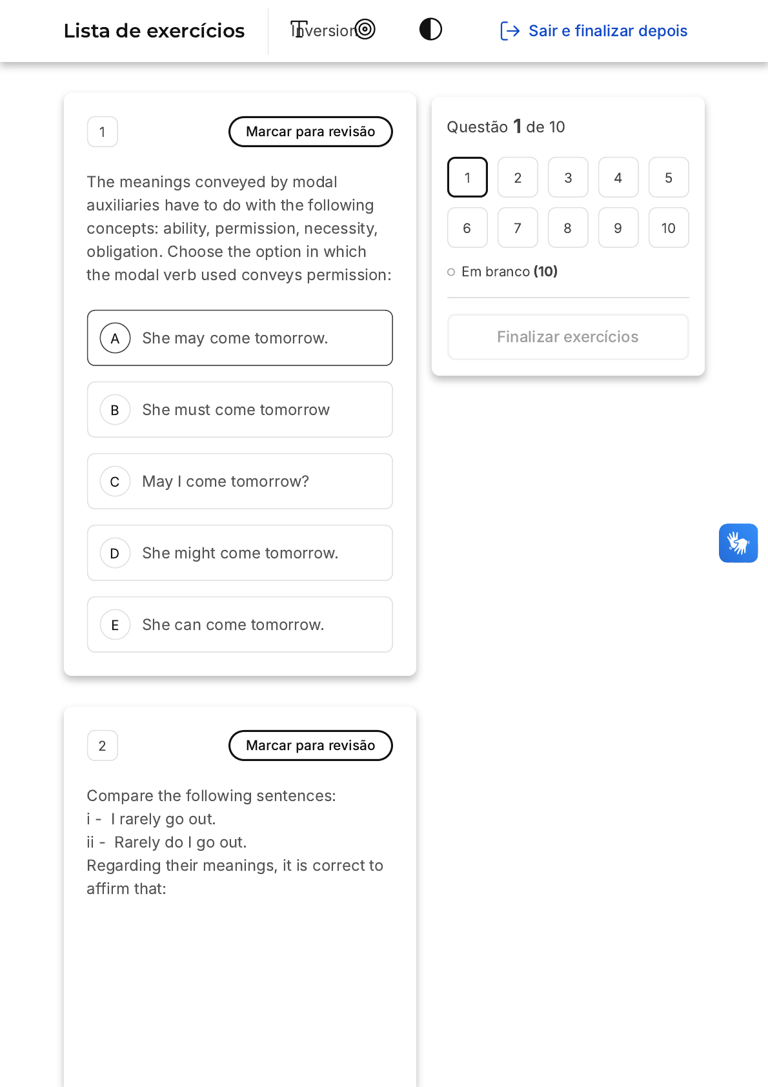Click Sair e finalizar depois link

[607, 31]
